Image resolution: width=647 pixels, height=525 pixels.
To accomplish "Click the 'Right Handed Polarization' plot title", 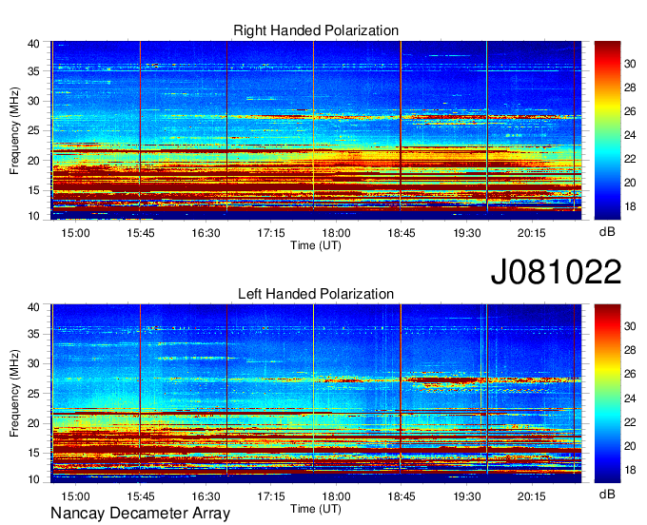I will click(316, 30).
